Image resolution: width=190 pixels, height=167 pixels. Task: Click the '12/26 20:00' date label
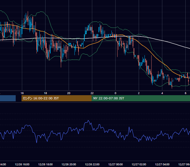coord(69,164)
